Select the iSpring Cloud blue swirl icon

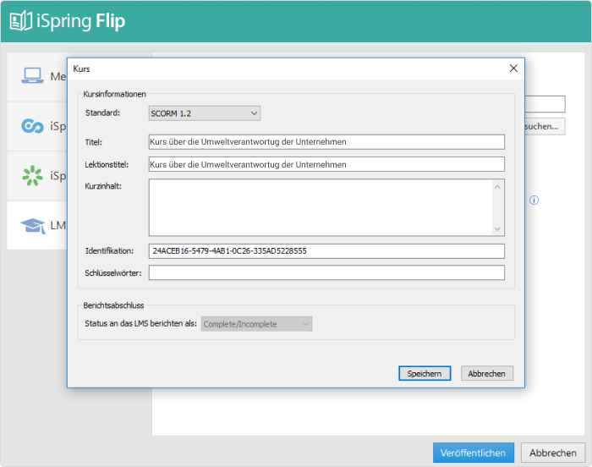pyautogui.click(x=32, y=126)
